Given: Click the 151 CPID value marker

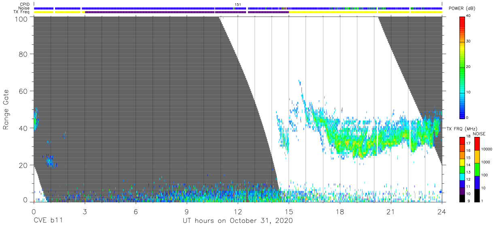Looking at the screenshot, I should tap(238, 4).
